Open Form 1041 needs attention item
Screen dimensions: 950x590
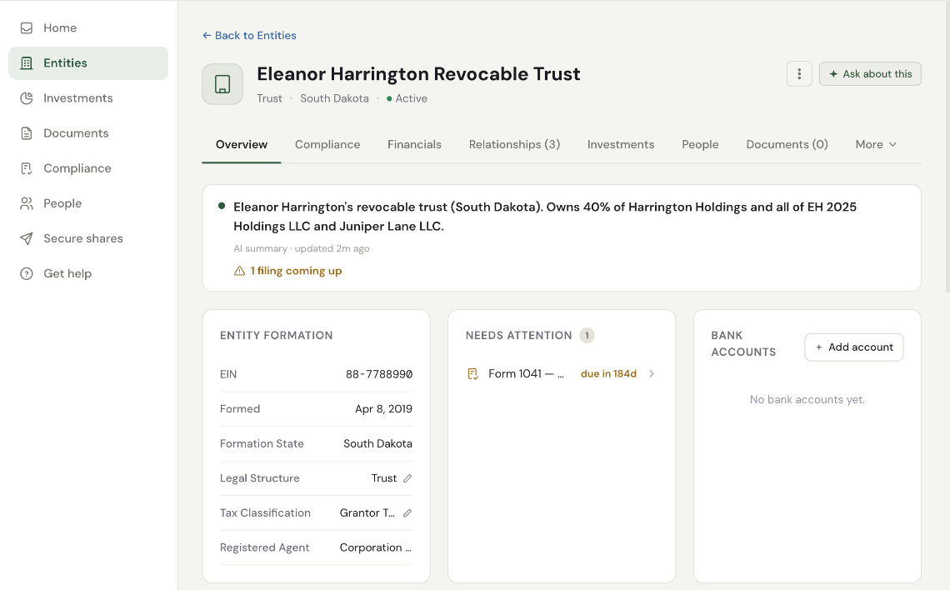pyautogui.click(x=561, y=373)
